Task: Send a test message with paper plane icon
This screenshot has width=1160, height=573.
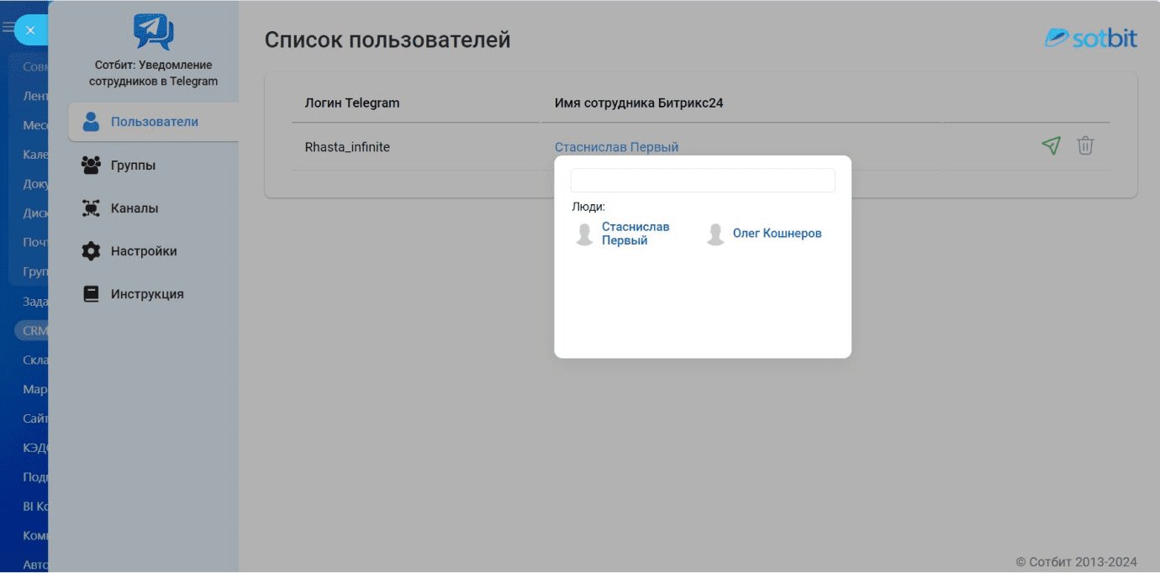Action: click(x=1051, y=145)
